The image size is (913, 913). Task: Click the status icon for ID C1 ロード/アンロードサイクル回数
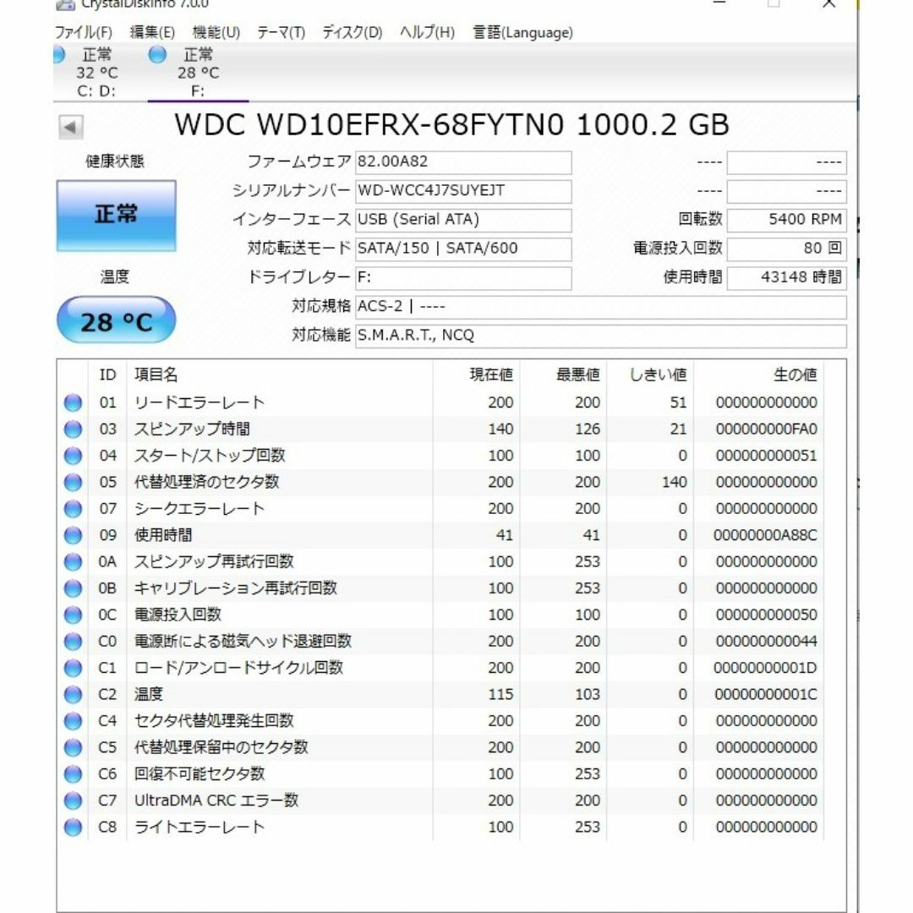73,668
